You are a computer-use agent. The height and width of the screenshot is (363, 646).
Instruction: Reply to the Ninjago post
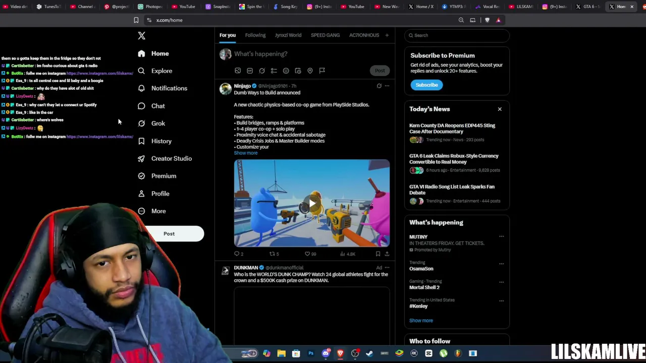pyautogui.click(x=238, y=254)
